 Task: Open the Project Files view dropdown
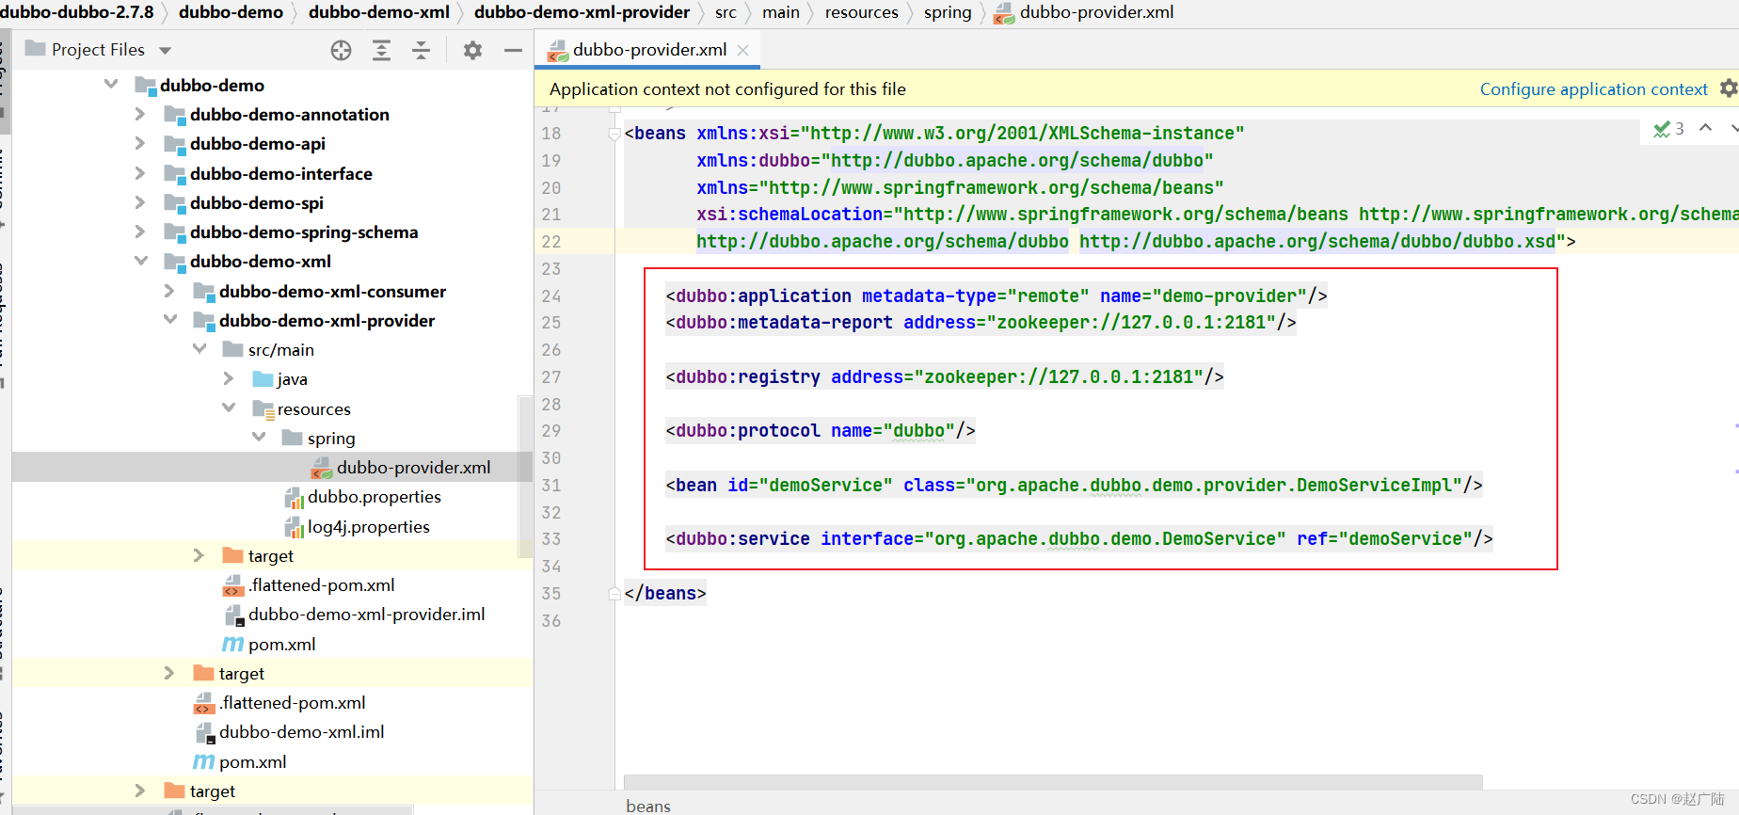[166, 51]
